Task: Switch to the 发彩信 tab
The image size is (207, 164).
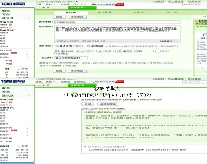Action: tap(139, 12)
